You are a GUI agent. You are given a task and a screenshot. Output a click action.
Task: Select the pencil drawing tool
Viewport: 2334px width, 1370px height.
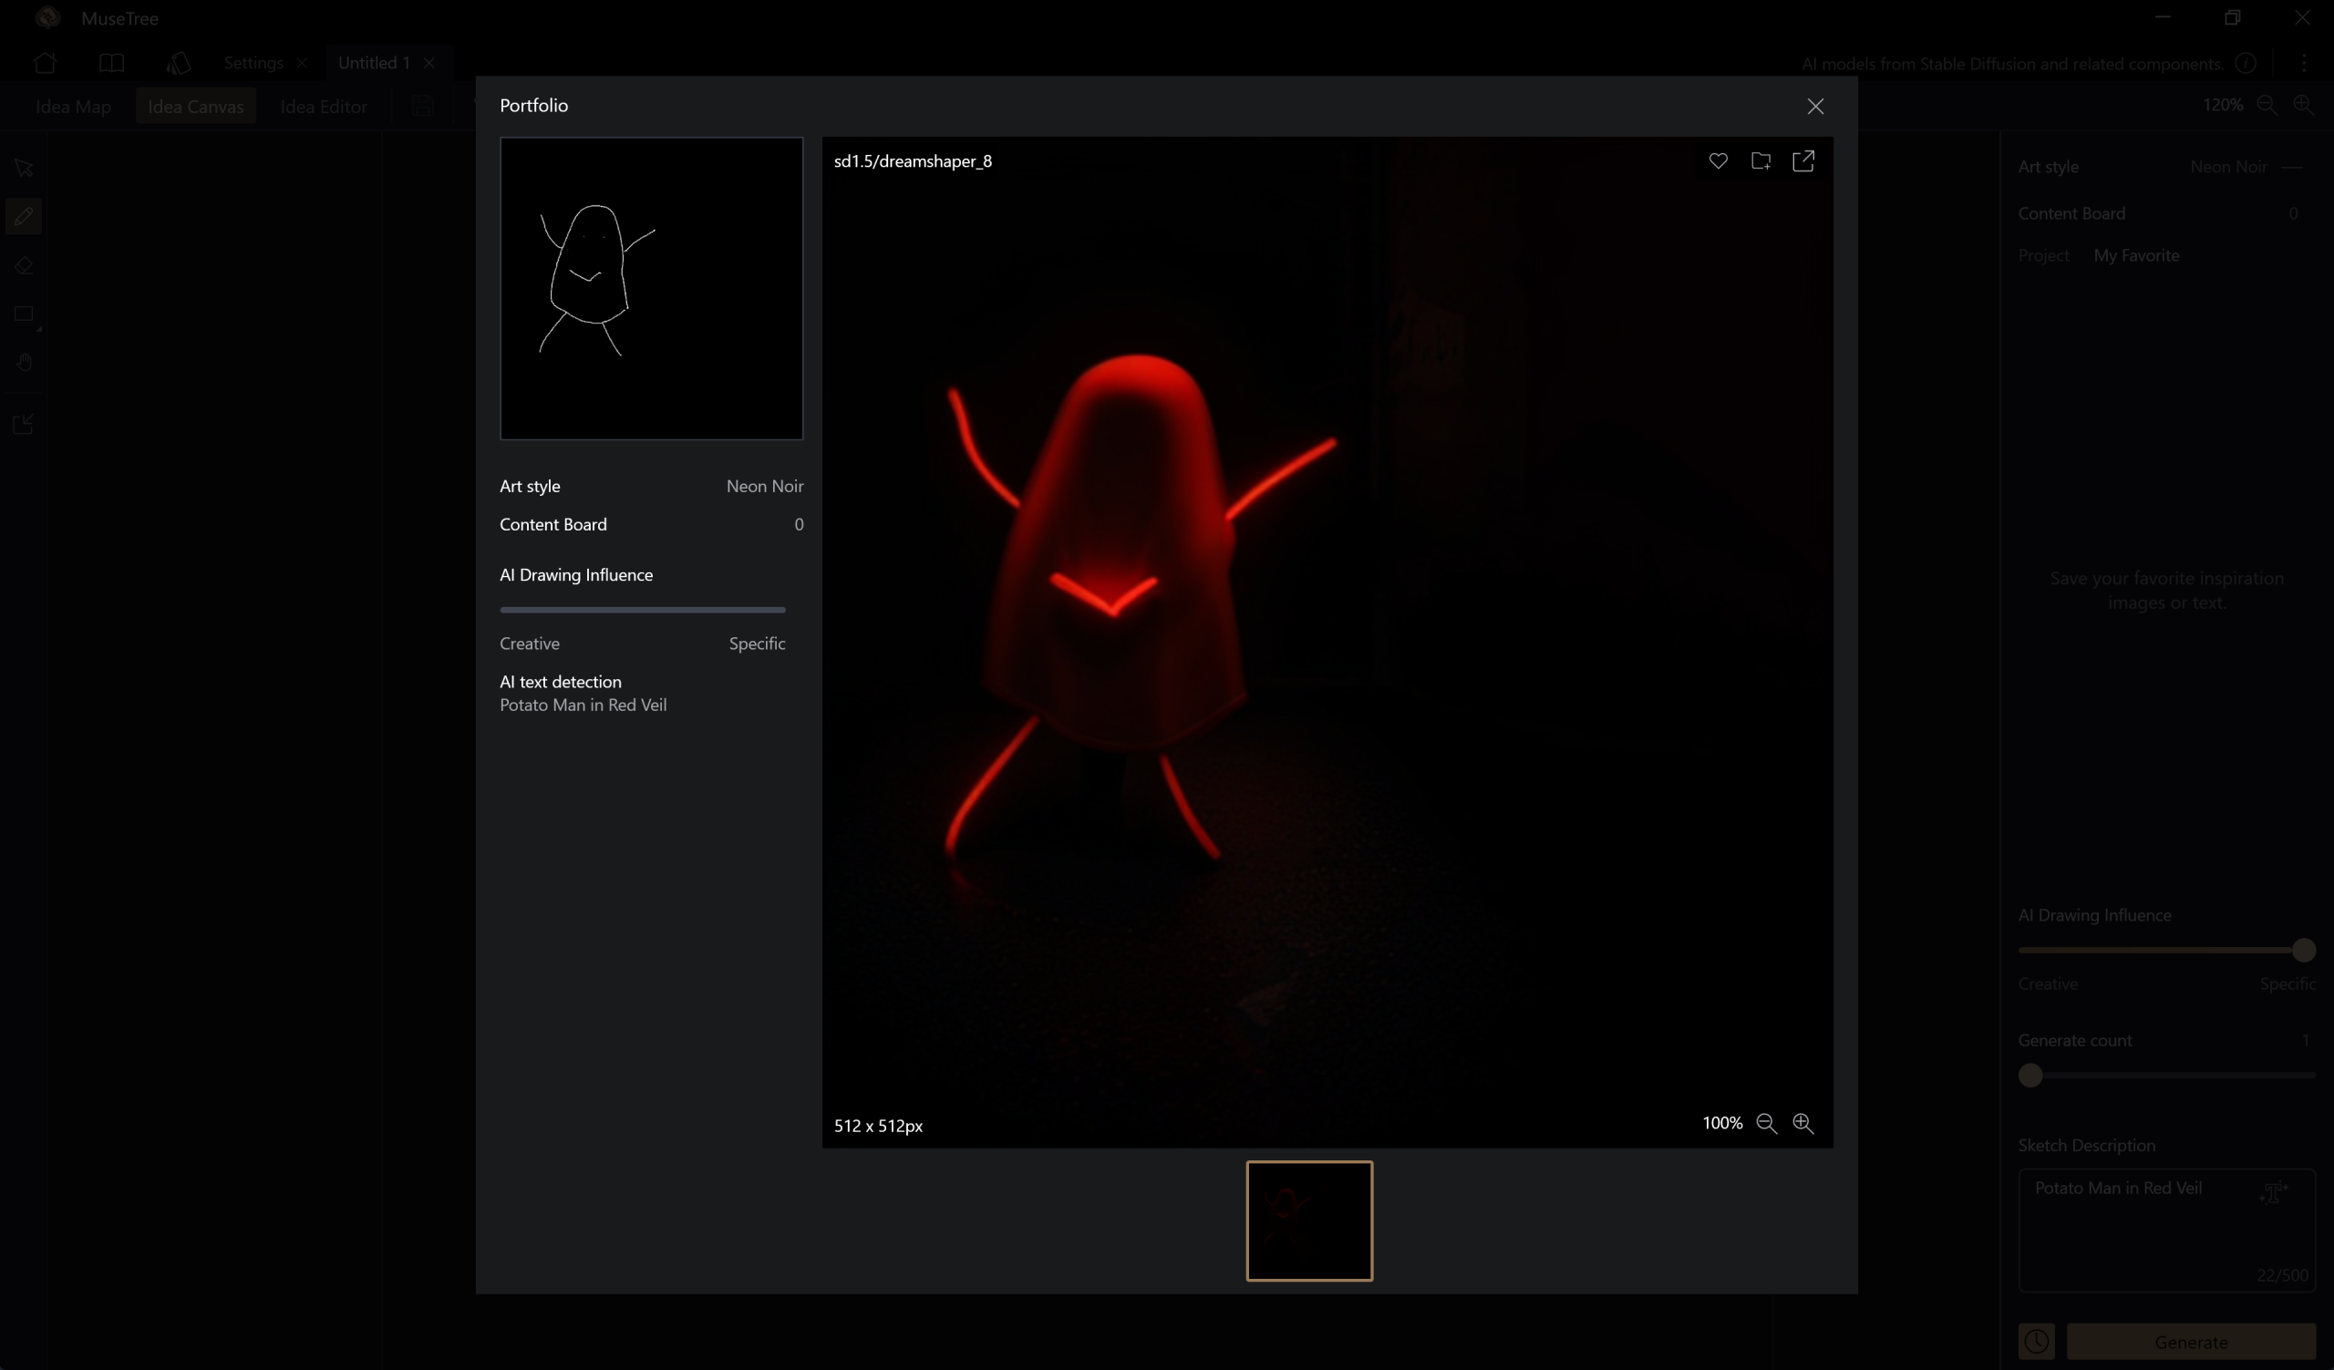[24, 217]
